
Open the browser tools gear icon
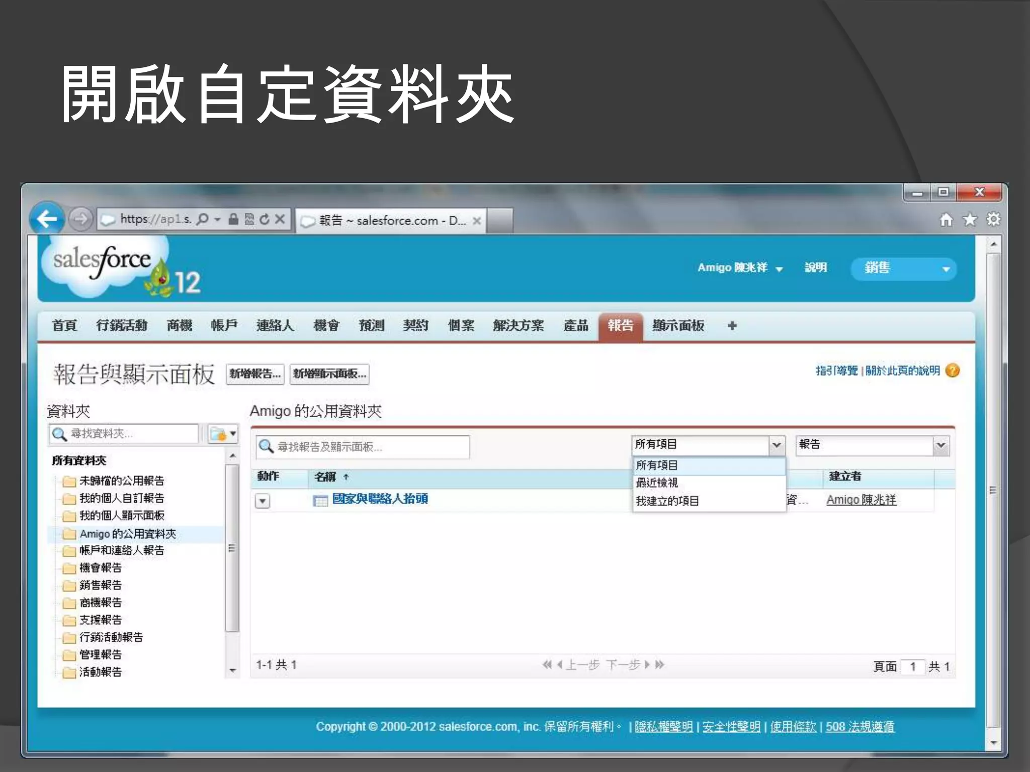coord(993,220)
